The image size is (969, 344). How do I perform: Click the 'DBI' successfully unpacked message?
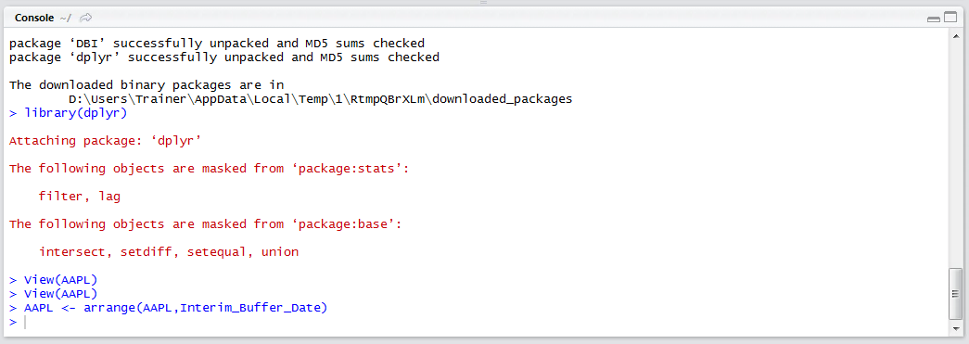[x=217, y=44]
